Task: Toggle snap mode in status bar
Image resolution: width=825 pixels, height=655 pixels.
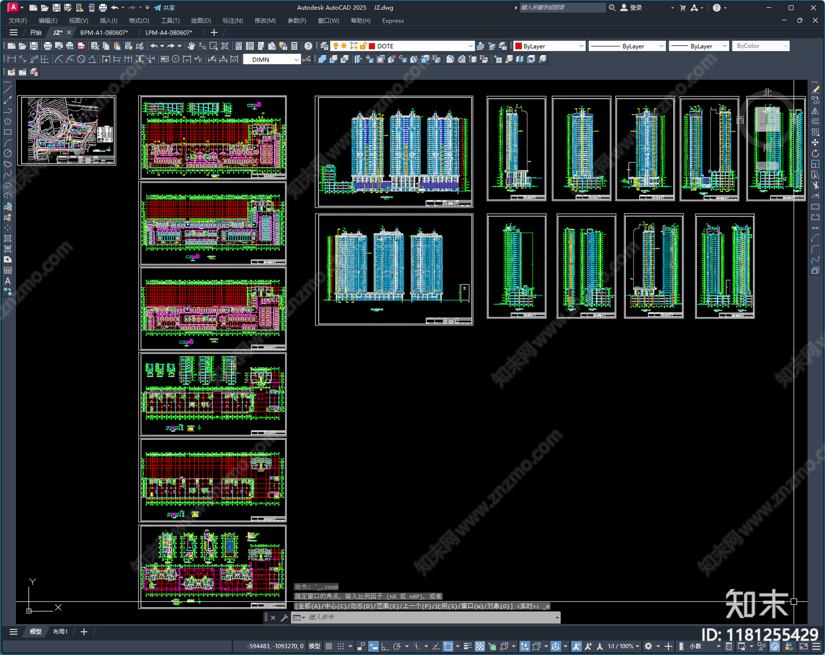Action: pos(340,646)
